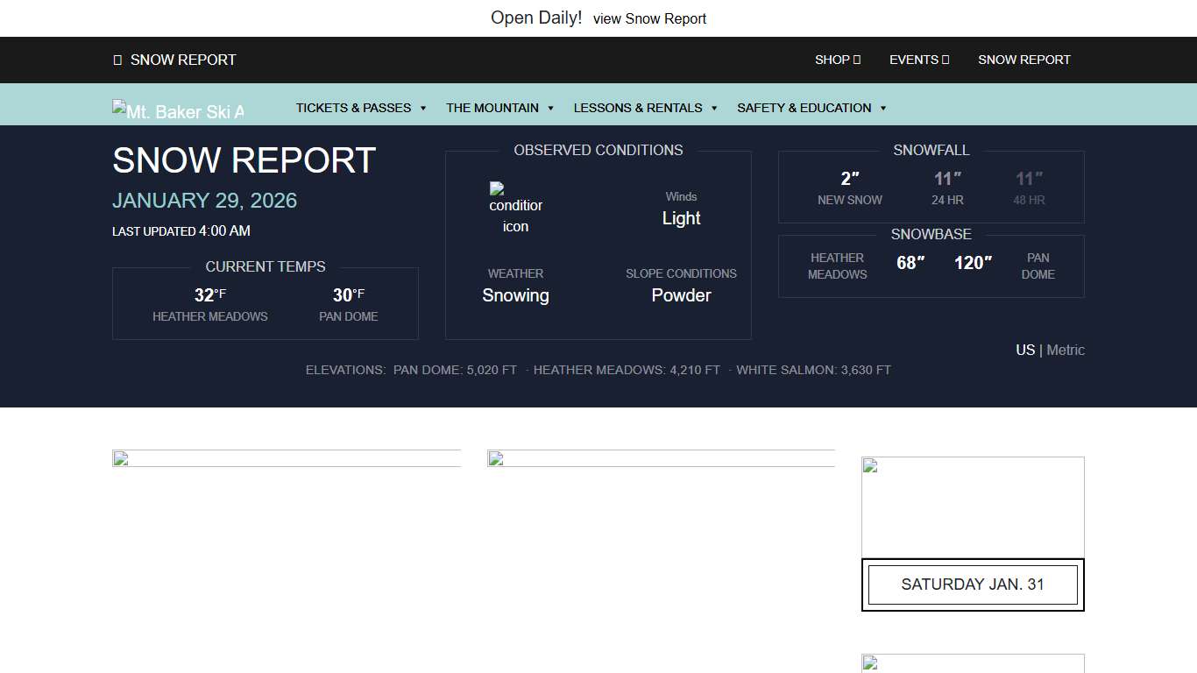Click the broken image icon in bottom-right card
The height and width of the screenshot is (673, 1197).
(x=868, y=663)
